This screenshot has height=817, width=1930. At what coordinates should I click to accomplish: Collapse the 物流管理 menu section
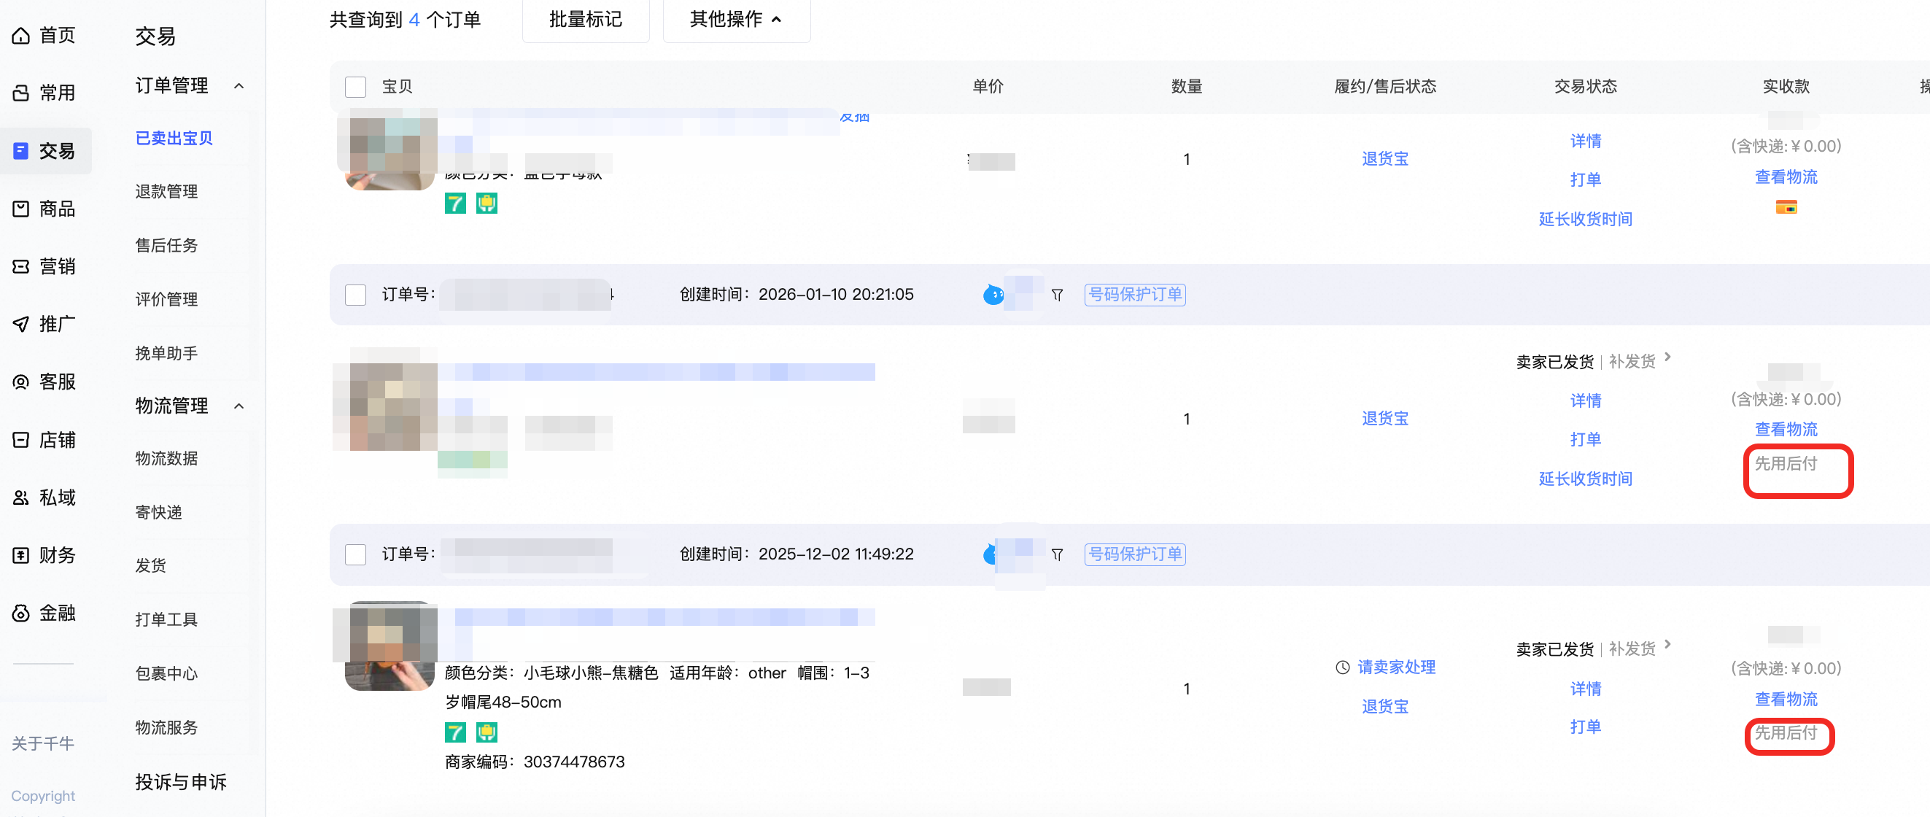coord(239,406)
